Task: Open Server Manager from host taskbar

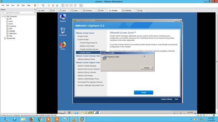Action: point(6,119)
